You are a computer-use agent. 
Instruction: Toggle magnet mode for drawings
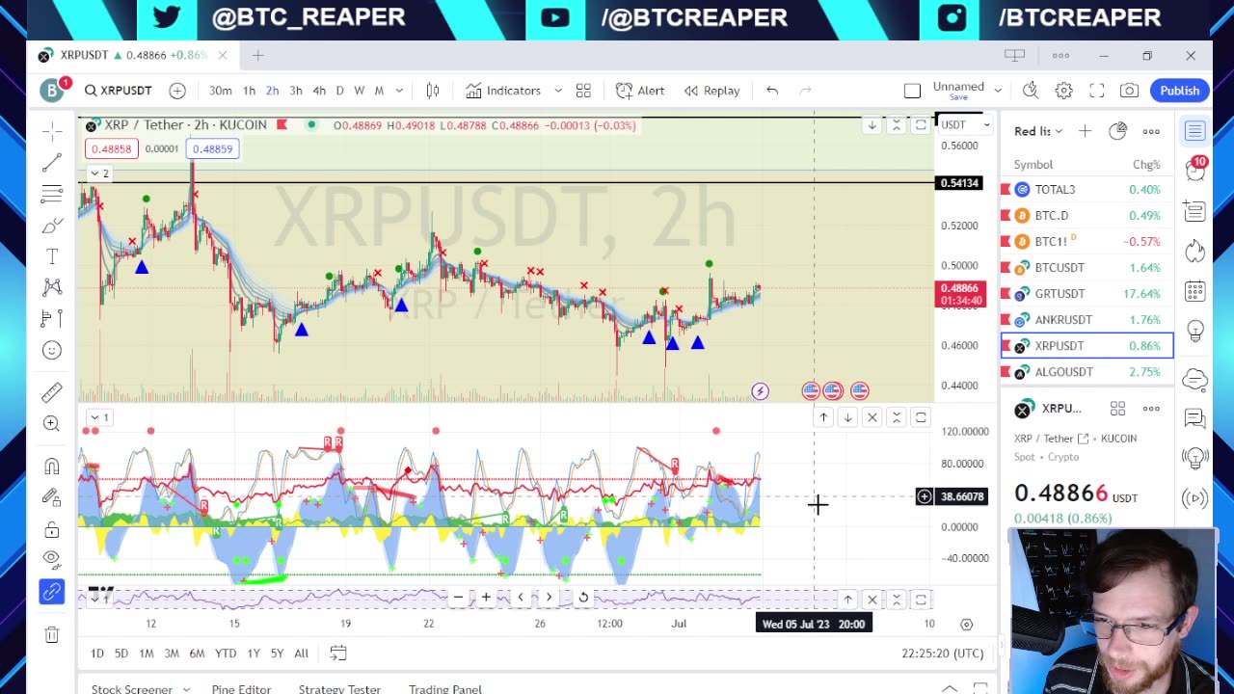(52, 467)
